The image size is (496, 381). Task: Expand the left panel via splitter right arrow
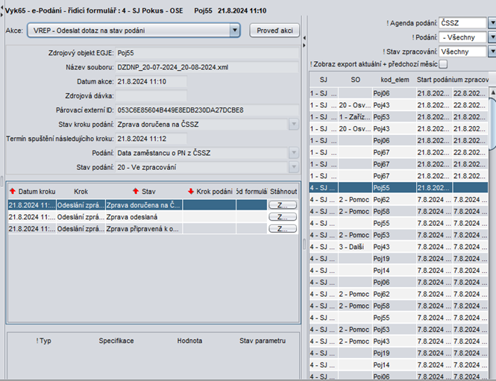[x=304, y=45]
